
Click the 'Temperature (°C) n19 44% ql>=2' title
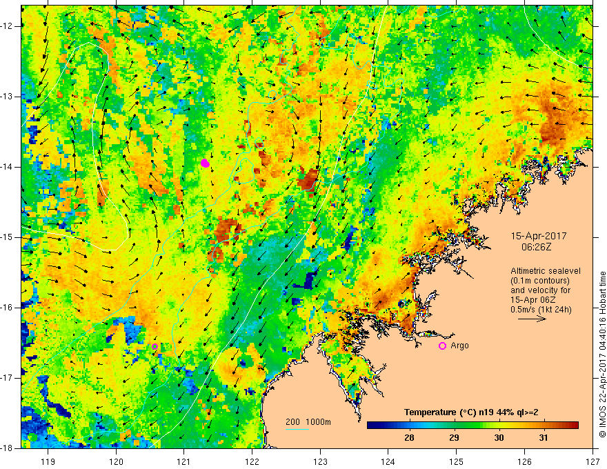coord(471,412)
